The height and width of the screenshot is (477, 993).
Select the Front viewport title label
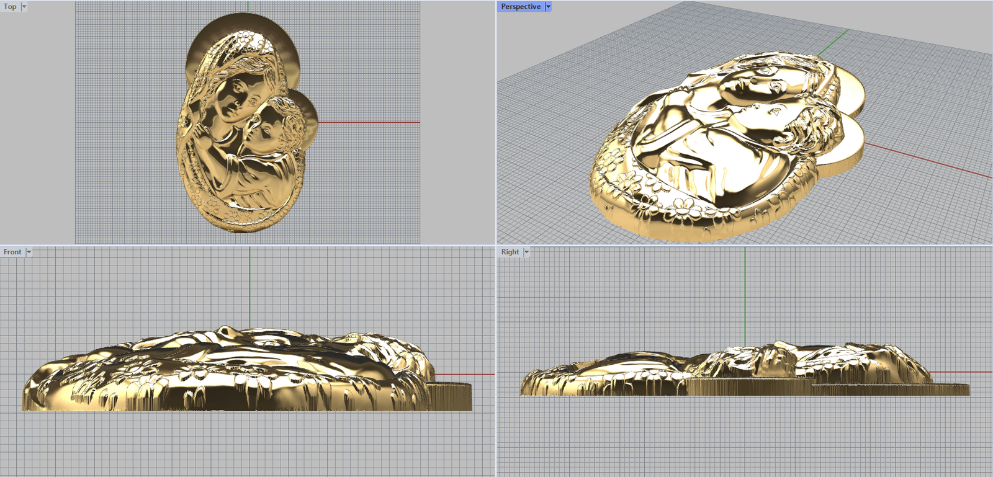(12, 252)
